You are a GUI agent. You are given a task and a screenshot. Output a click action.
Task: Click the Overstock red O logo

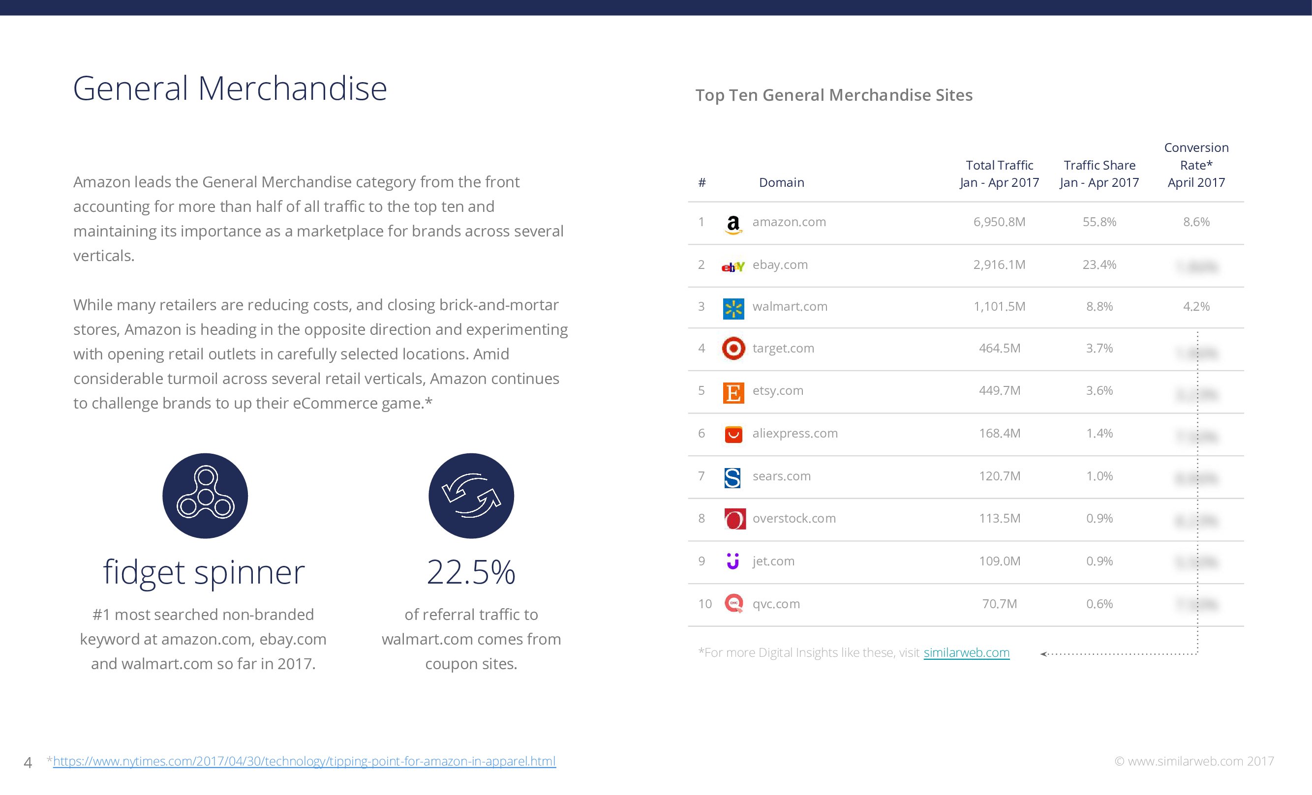point(734,519)
